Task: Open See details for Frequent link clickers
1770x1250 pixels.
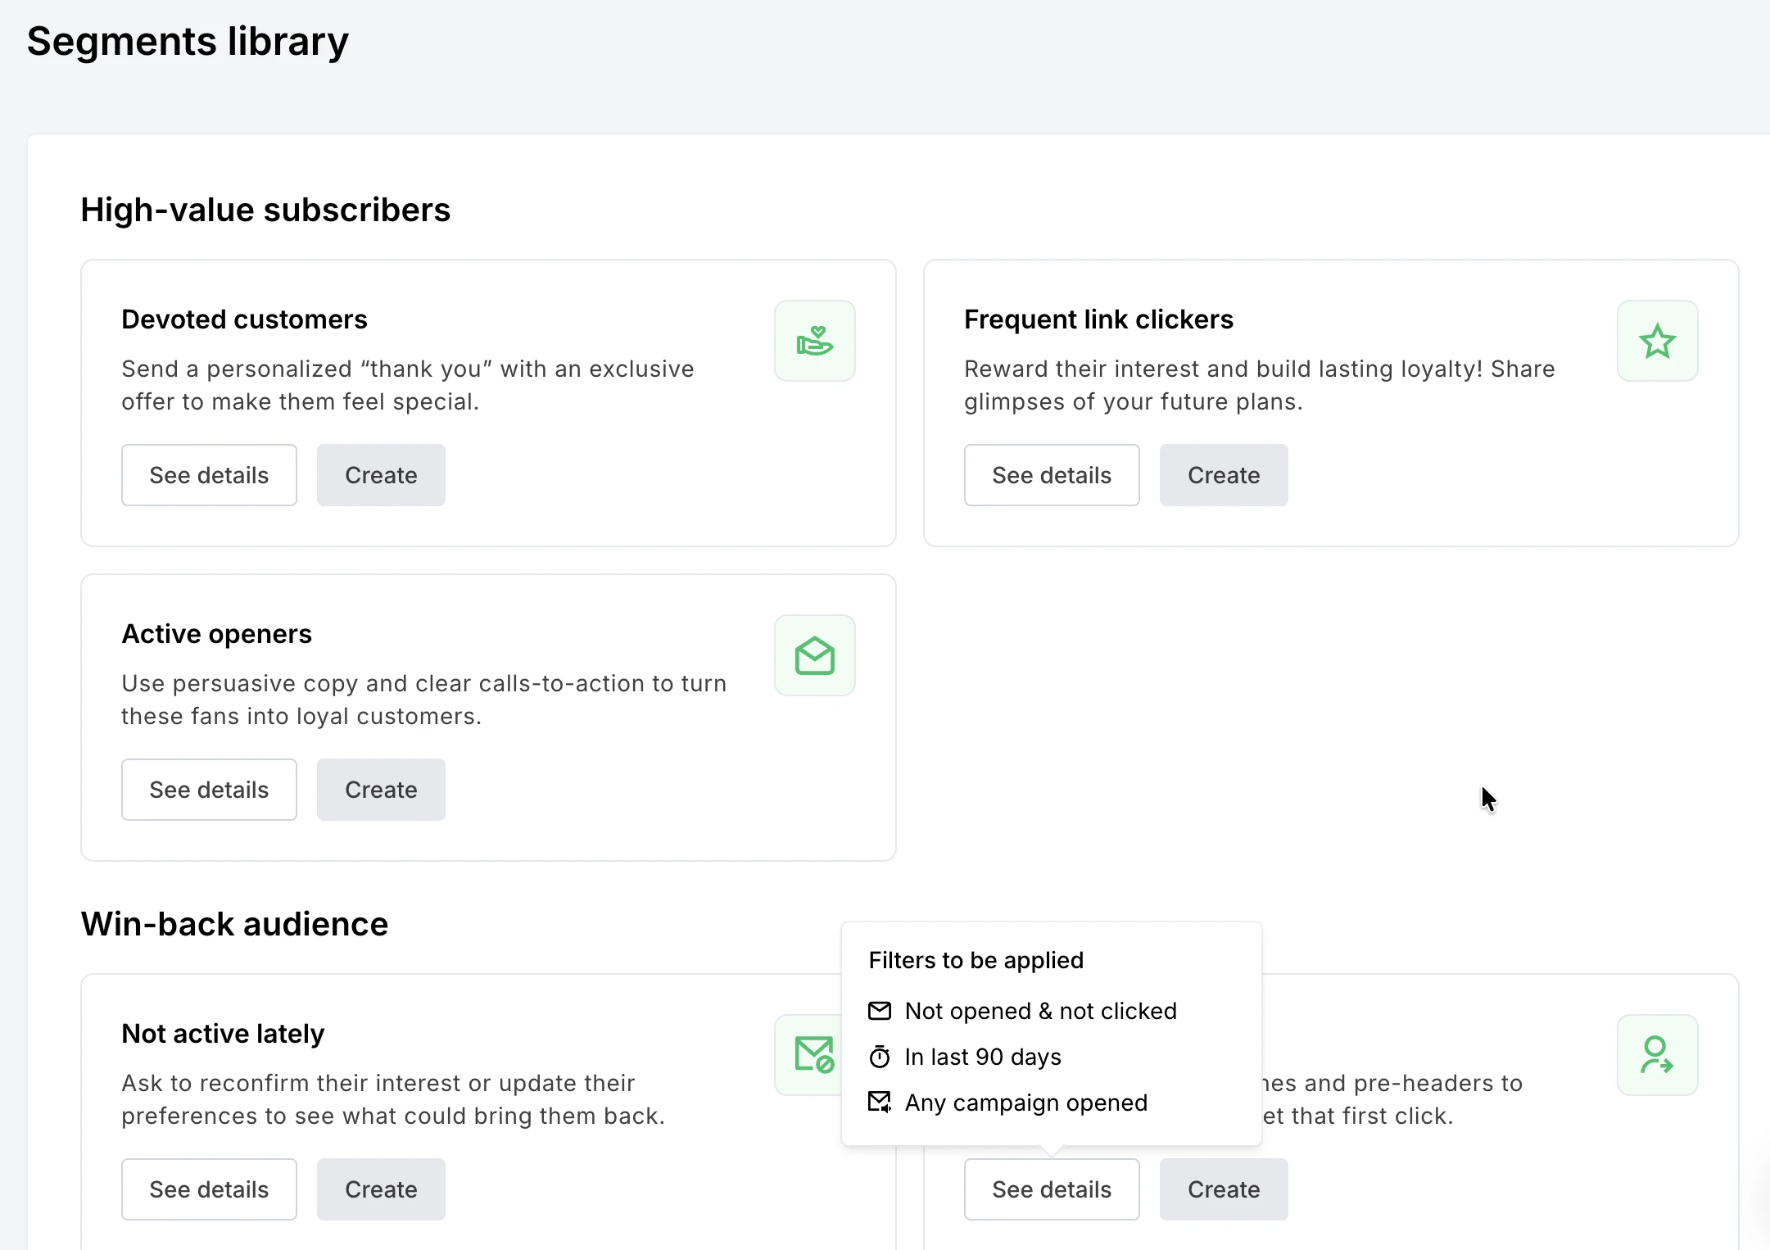Action: pyautogui.click(x=1052, y=475)
